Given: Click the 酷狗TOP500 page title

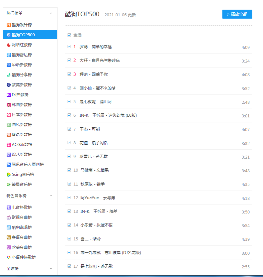Looking at the screenshot, I should pyautogui.click(x=82, y=14).
